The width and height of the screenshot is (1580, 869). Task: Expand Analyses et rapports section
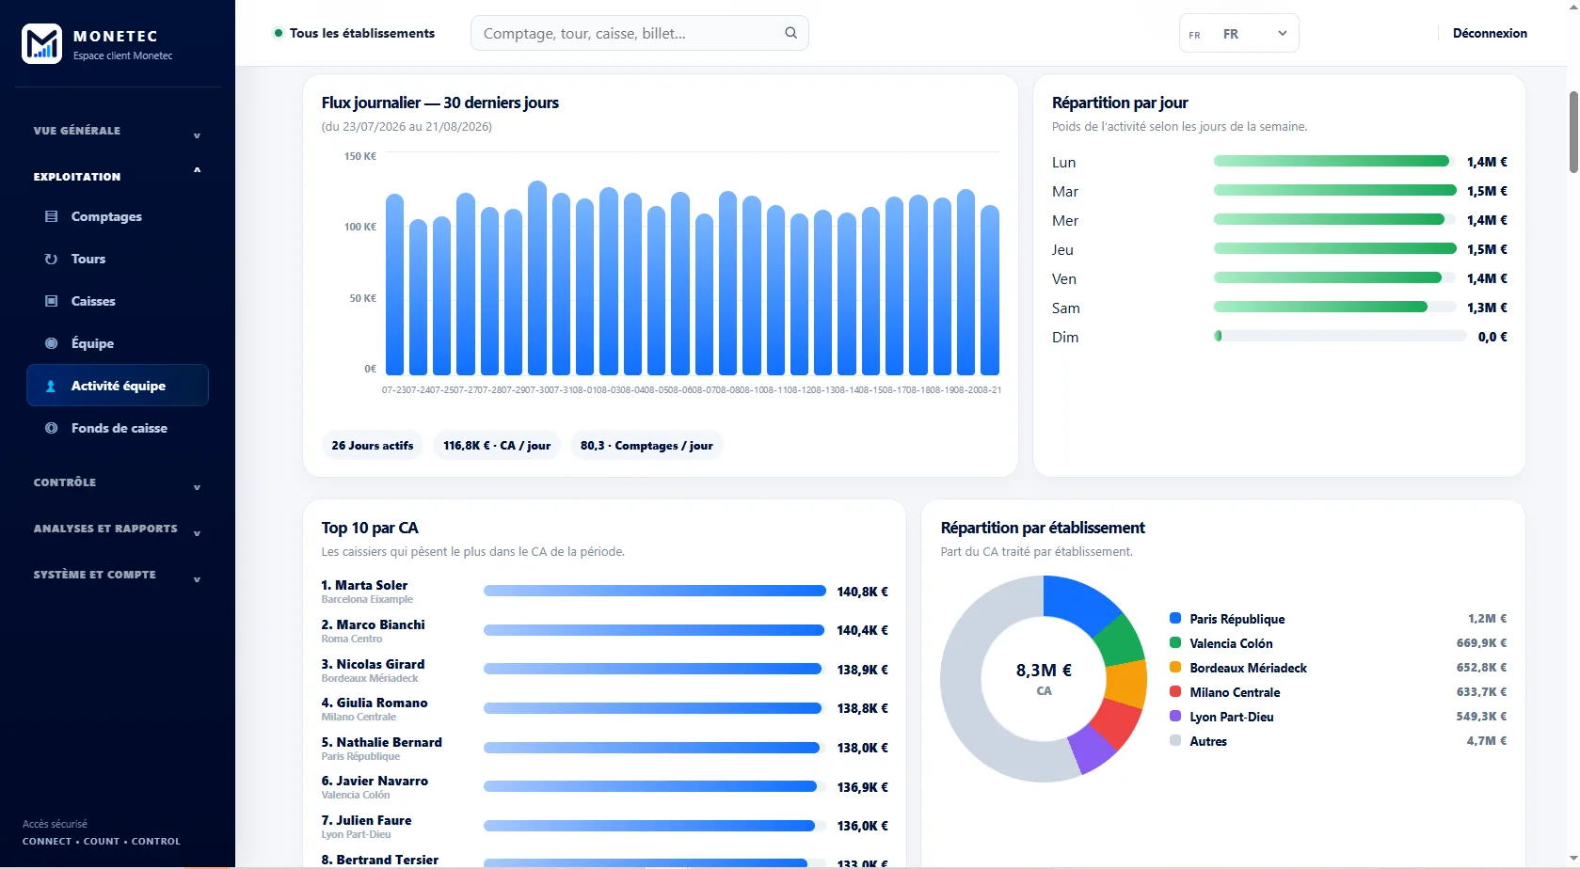[x=118, y=529]
